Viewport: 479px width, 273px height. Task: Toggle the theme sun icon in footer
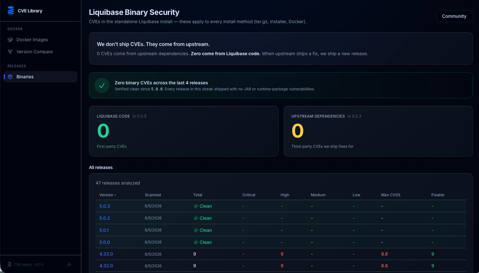pos(69,264)
